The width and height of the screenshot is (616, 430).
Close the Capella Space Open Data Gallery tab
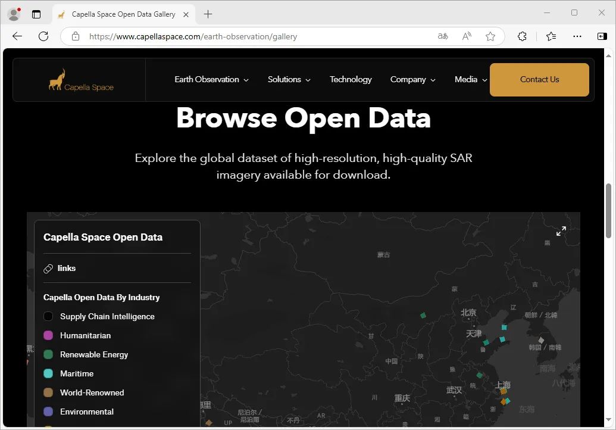click(186, 14)
